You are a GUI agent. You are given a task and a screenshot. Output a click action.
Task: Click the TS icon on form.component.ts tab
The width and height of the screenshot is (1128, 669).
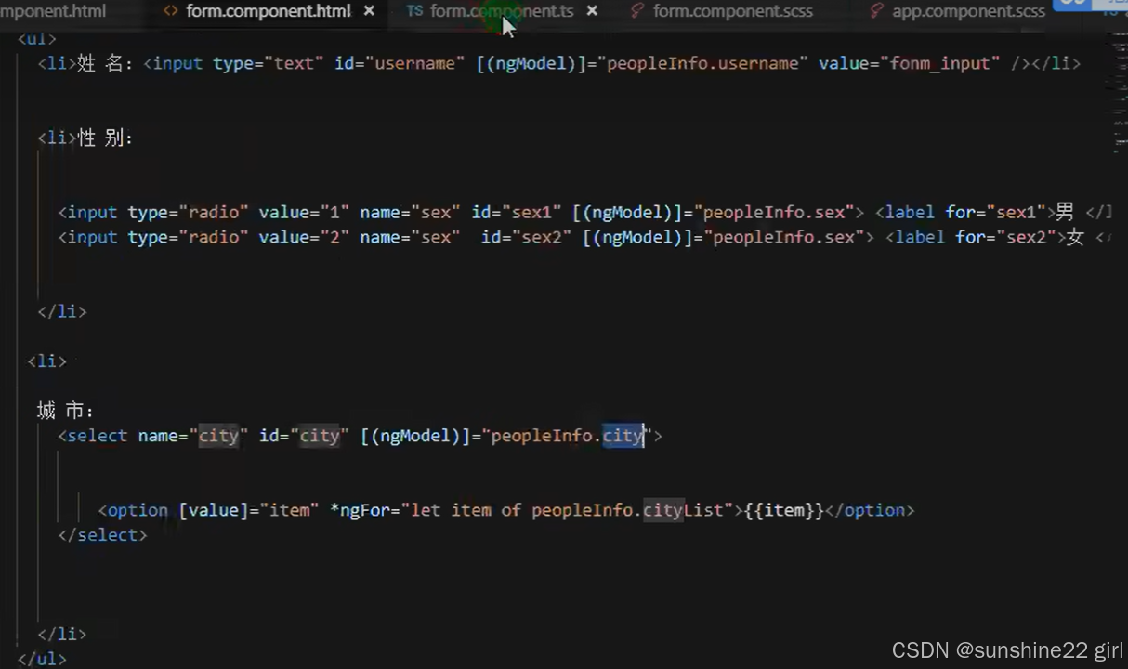pos(414,11)
